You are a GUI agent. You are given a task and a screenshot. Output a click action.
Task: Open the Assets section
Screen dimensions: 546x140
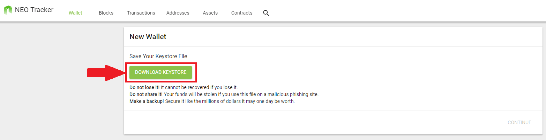(210, 13)
